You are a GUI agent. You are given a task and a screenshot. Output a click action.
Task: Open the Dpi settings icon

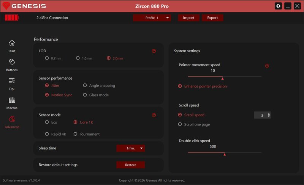12,81
